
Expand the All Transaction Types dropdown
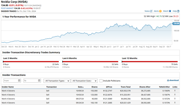click(x=57, y=81)
